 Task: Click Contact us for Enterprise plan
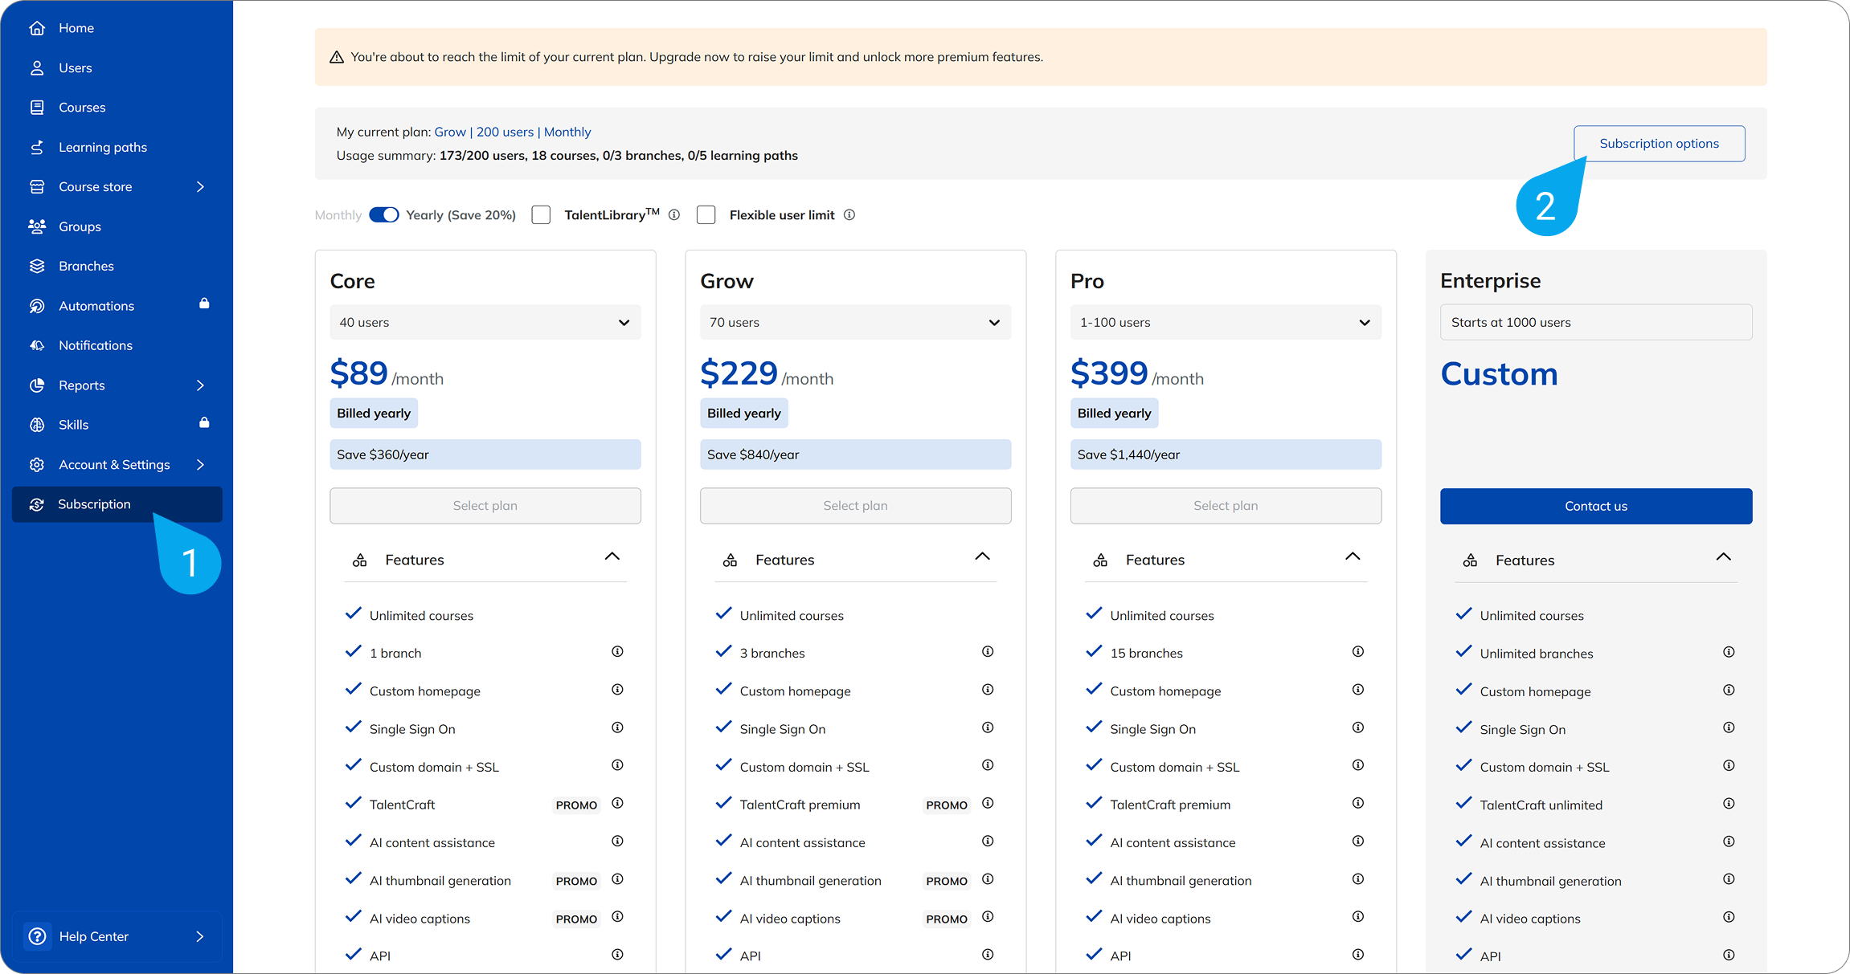[1595, 507]
